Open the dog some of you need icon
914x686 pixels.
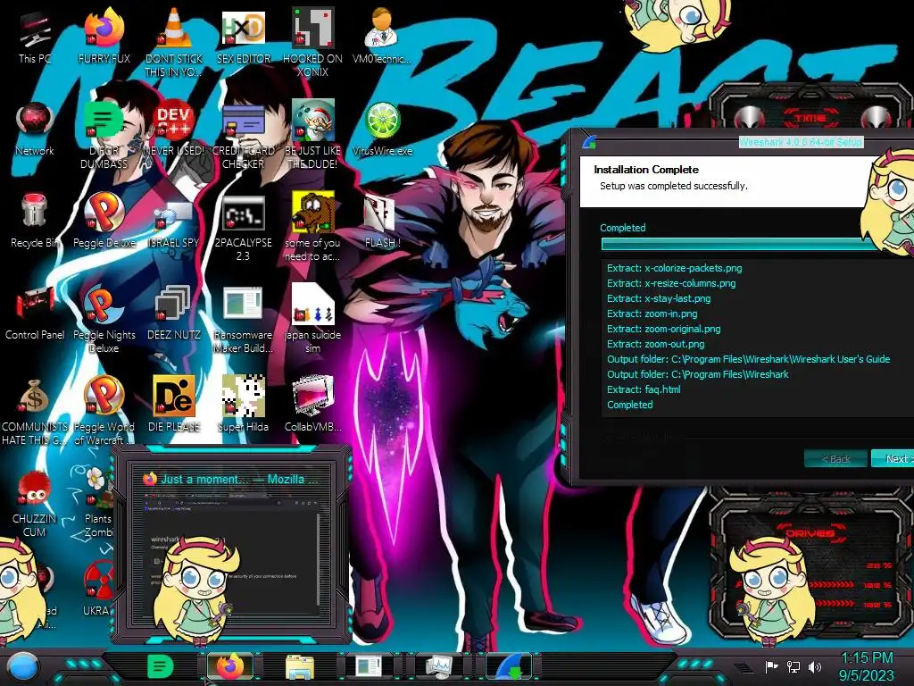[x=313, y=227]
